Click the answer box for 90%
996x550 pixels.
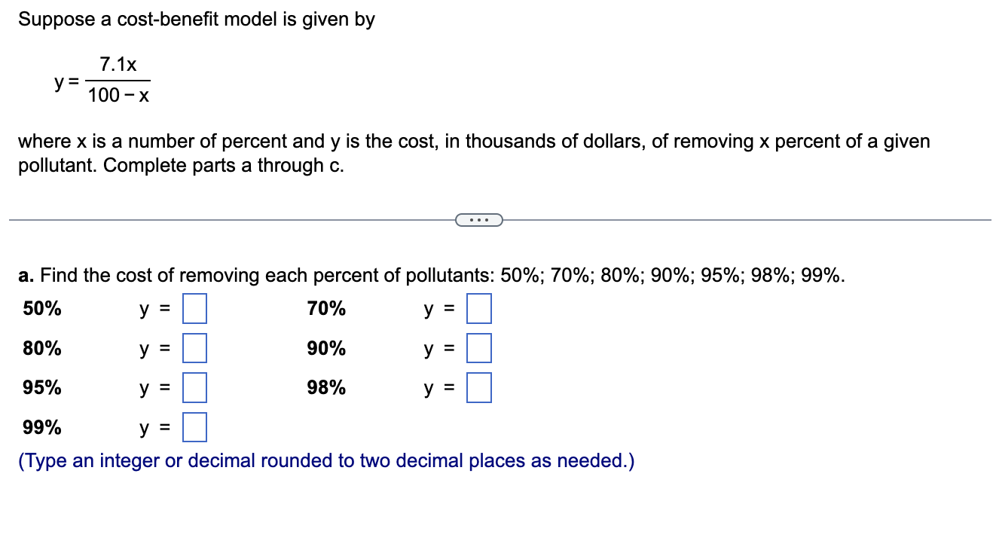478,348
